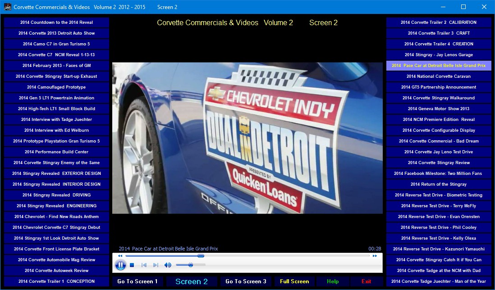Play 2014 Corvette Stingray Walkaround
Viewport: 495px width, 290px height.
click(439, 98)
